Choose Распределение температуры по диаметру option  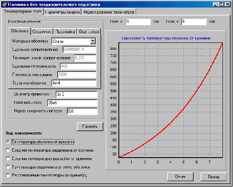point(8,175)
